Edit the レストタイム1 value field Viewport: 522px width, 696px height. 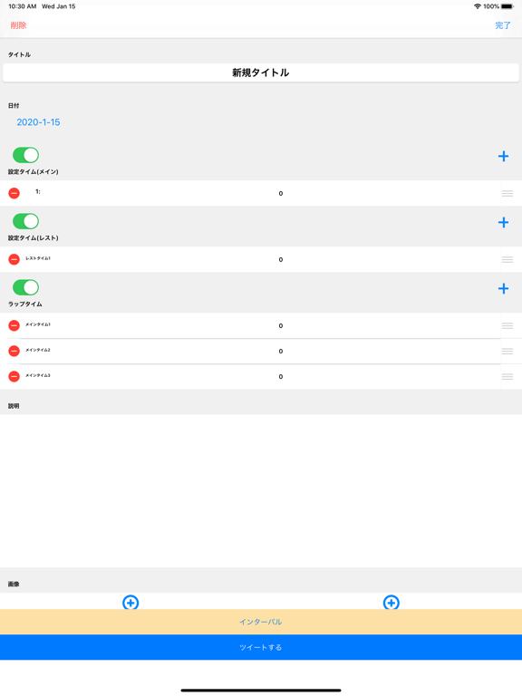(x=281, y=260)
